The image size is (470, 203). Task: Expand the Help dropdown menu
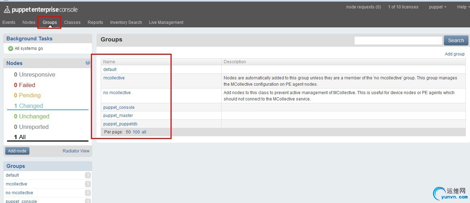(463, 7)
